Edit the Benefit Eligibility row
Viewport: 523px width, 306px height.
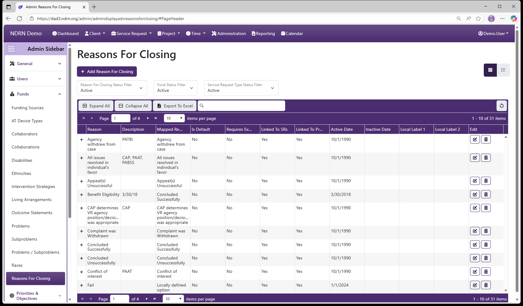point(475,194)
